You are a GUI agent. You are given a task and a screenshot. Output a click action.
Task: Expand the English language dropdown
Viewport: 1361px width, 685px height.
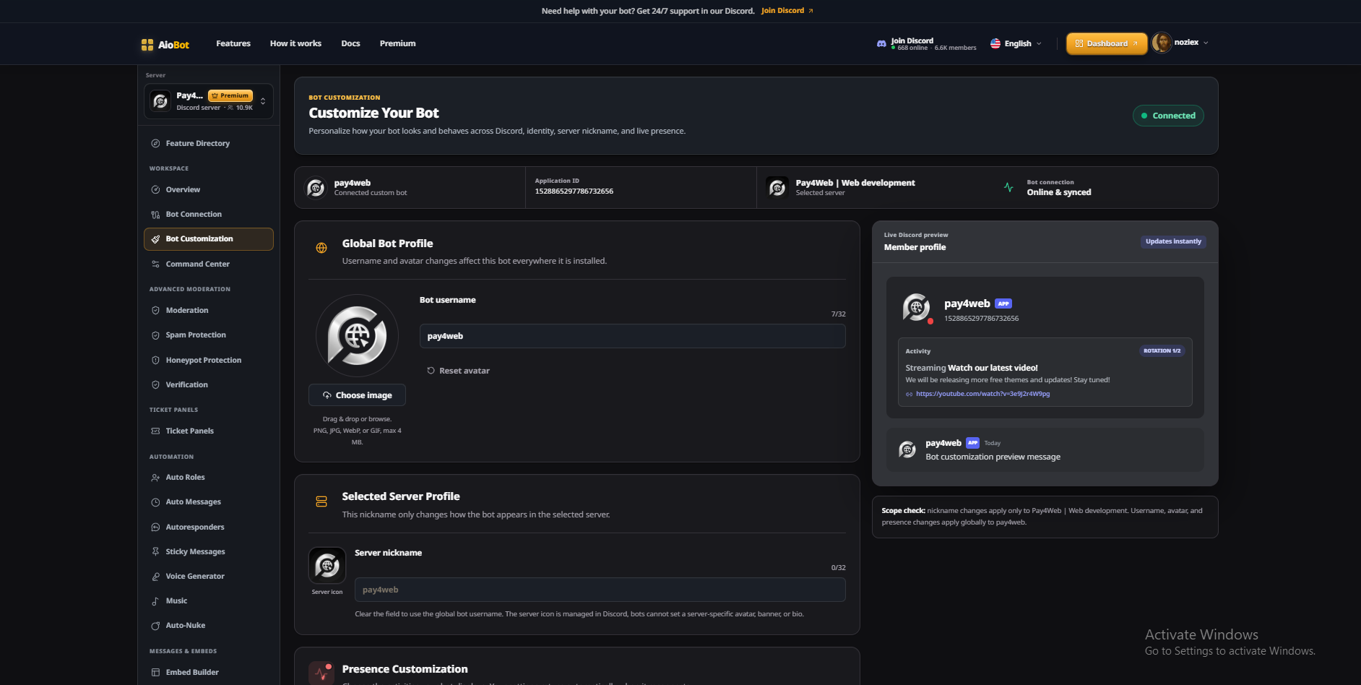point(1039,43)
